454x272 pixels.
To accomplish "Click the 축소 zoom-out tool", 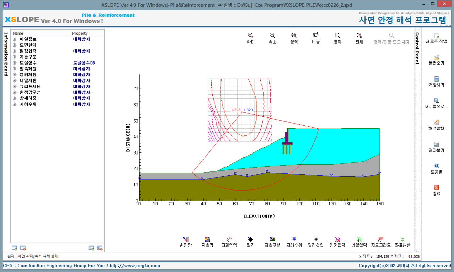I will (x=272, y=38).
